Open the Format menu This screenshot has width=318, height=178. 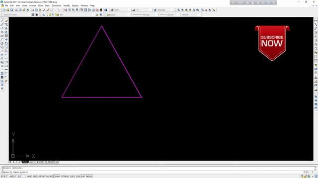[x=32, y=5]
